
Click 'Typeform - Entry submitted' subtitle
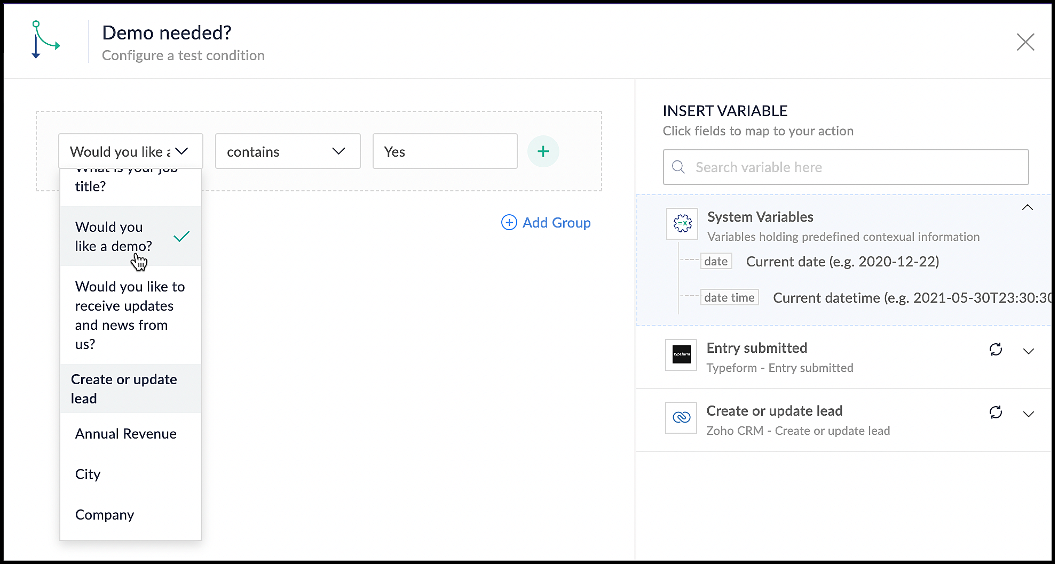tap(779, 368)
